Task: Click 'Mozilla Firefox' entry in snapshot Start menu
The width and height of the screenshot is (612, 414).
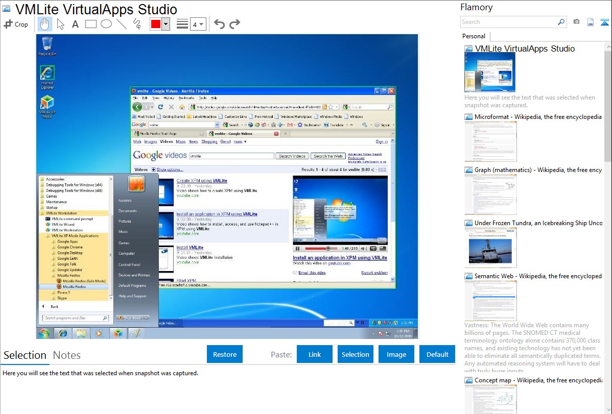Action: pos(74,287)
